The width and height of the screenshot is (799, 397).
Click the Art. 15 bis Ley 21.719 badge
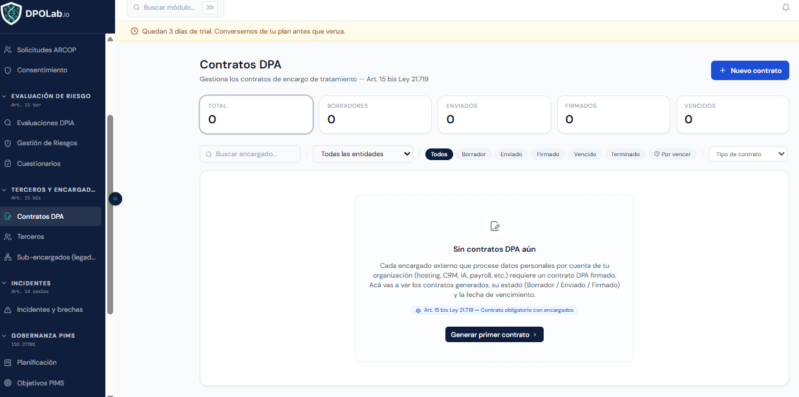[495, 310]
